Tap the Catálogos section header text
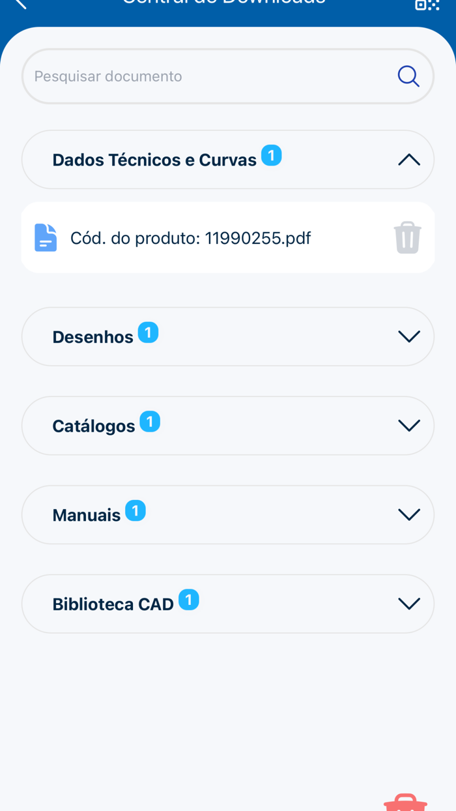456x811 pixels. point(93,425)
